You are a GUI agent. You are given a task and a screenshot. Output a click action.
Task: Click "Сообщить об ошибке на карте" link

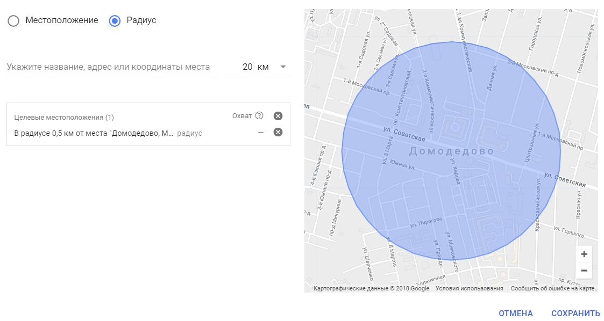coord(552,289)
